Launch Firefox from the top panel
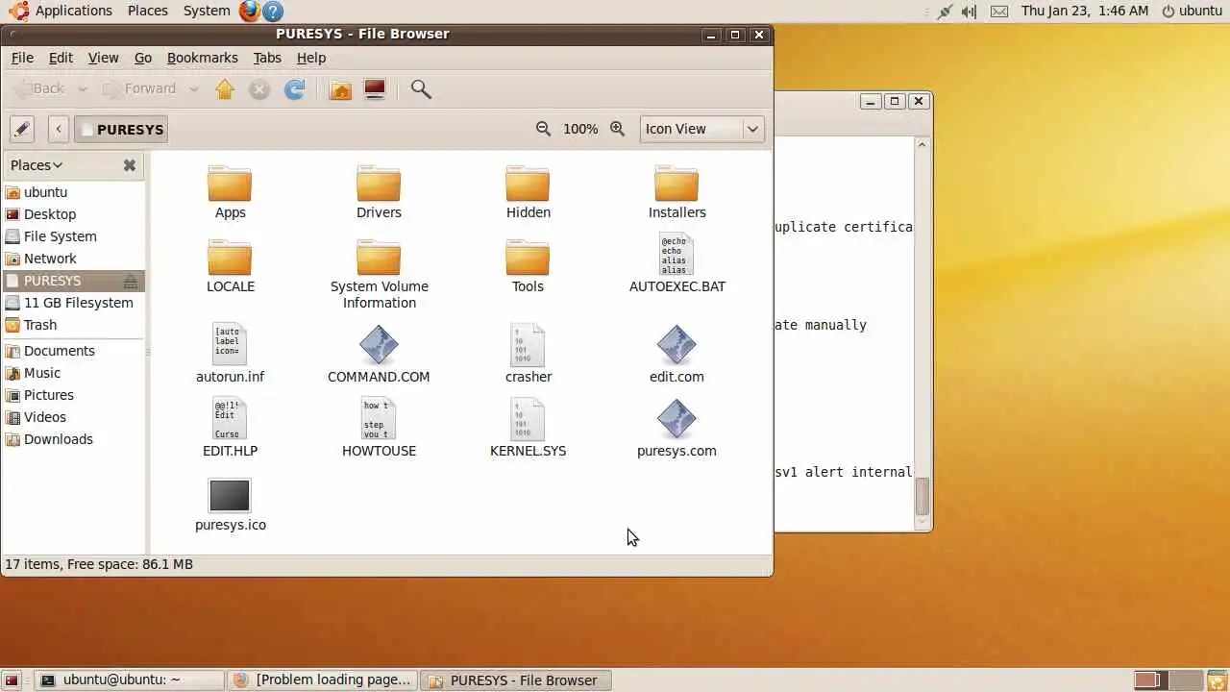Image resolution: width=1230 pixels, height=692 pixels. pyautogui.click(x=249, y=11)
